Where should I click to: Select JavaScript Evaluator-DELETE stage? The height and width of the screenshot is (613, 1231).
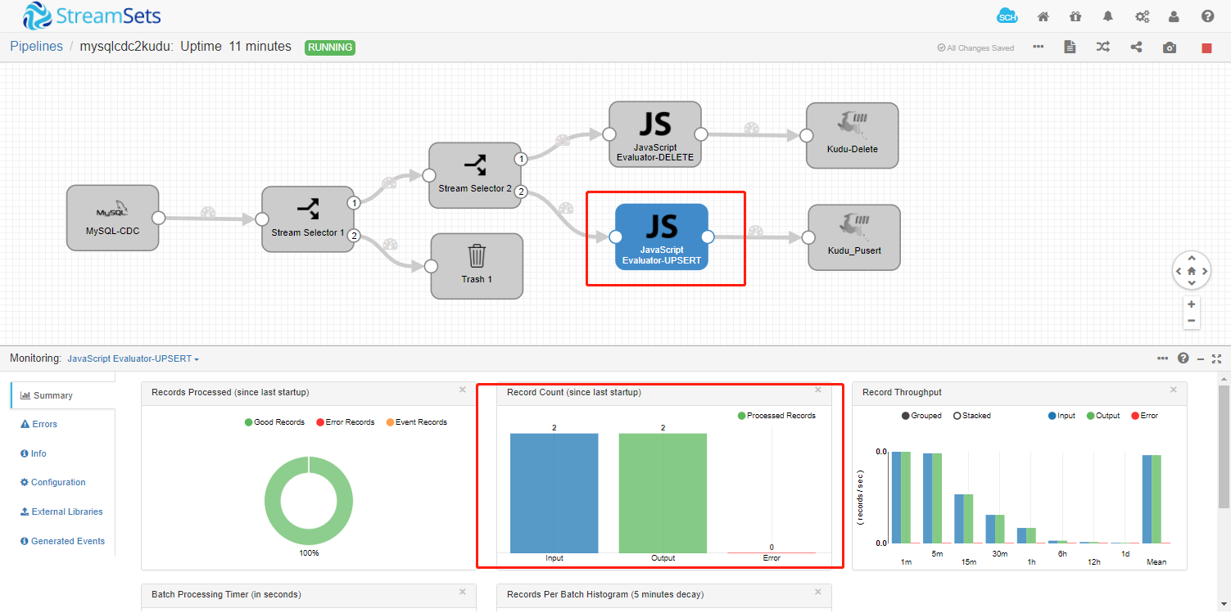point(655,134)
